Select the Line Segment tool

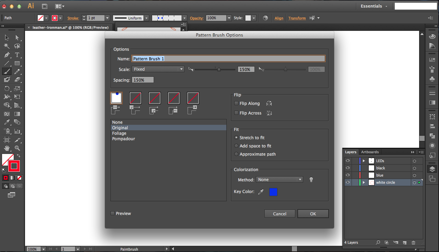[7, 63]
